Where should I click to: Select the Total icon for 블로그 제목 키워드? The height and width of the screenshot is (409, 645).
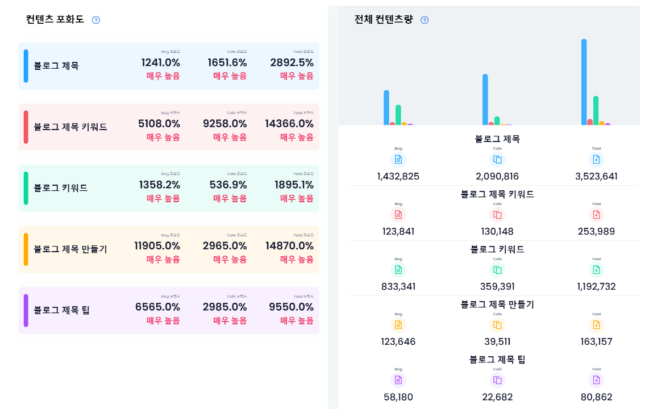[x=596, y=214]
